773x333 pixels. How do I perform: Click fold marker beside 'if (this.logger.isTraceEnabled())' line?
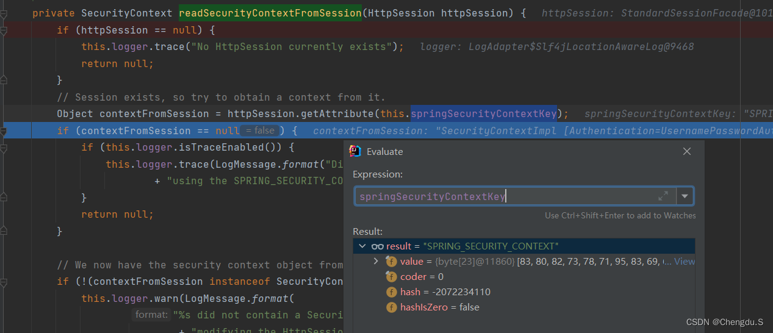[x=4, y=147]
